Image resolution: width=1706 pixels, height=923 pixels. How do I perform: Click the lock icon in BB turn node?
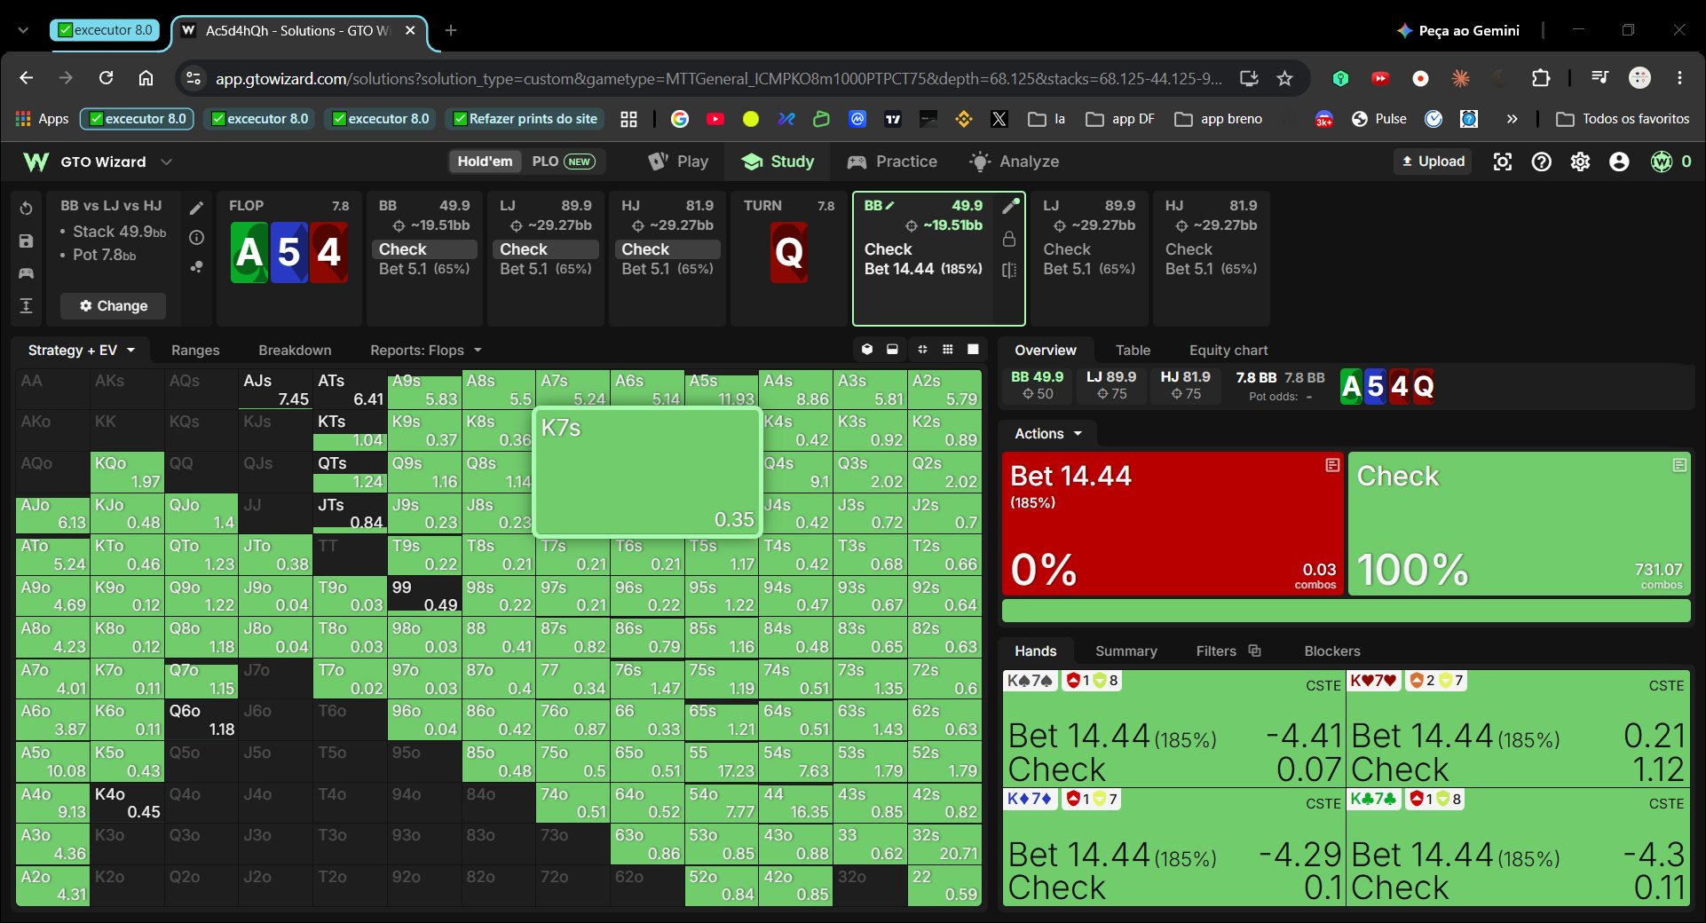click(x=1009, y=239)
